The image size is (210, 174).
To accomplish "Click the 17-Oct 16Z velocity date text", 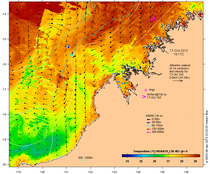I will coord(176,74).
